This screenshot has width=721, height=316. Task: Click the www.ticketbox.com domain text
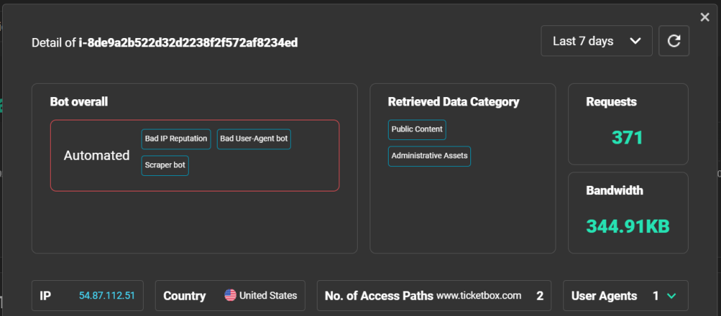[x=478, y=296]
